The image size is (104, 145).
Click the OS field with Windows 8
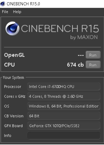pos(64,106)
